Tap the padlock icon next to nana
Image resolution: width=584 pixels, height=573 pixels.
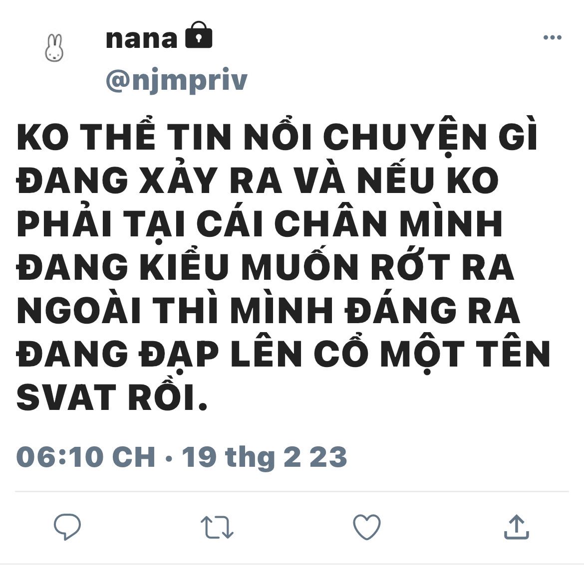(199, 35)
